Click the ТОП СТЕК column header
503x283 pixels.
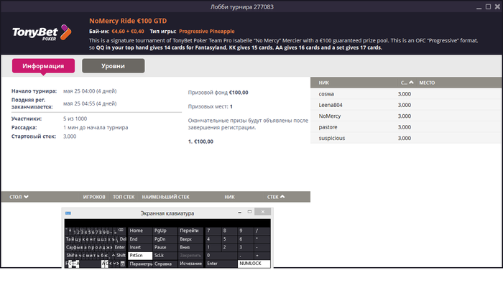click(x=124, y=197)
